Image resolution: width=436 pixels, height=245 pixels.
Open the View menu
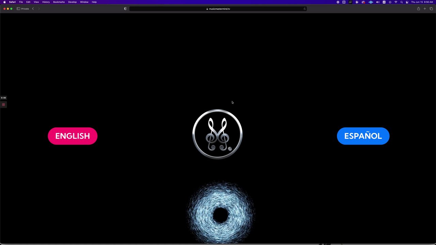(x=36, y=2)
